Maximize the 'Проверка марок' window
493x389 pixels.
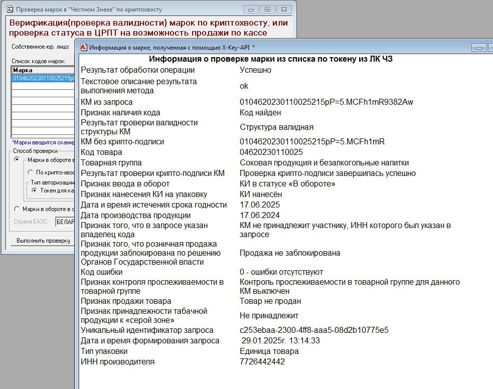[268, 10]
